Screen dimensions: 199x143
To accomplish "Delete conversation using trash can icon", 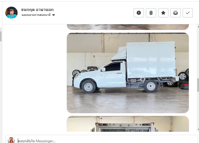I will click(151, 13).
